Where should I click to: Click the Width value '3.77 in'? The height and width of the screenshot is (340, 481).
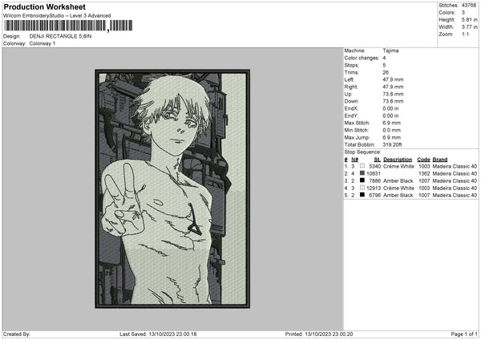click(469, 27)
